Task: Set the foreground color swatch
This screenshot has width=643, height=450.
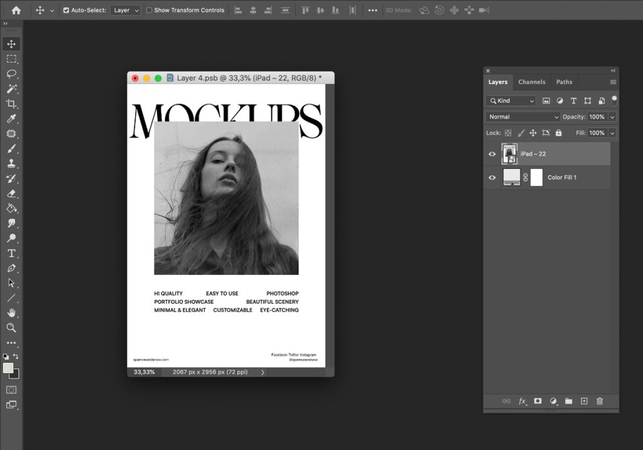Action: [x=8, y=368]
